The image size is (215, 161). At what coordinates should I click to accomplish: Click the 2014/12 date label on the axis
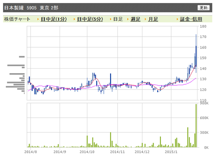point(142,152)
